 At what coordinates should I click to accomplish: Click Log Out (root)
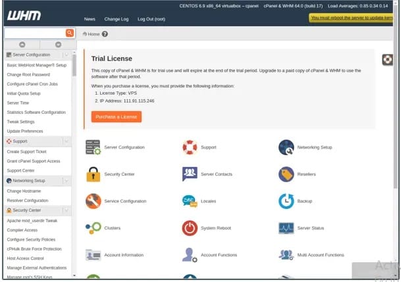(x=151, y=19)
